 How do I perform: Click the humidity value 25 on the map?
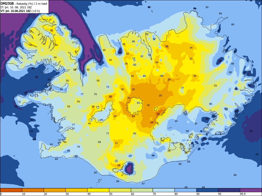pos(160,95)
